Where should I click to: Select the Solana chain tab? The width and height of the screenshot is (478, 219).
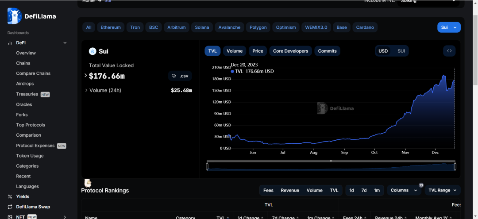[x=202, y=27]
